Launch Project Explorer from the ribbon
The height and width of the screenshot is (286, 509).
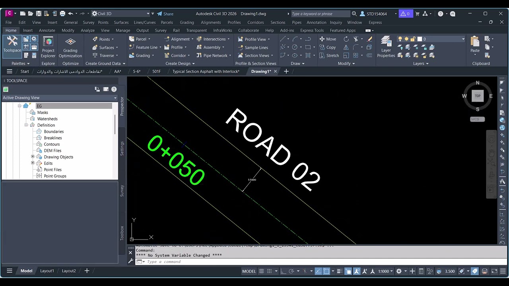48,47
